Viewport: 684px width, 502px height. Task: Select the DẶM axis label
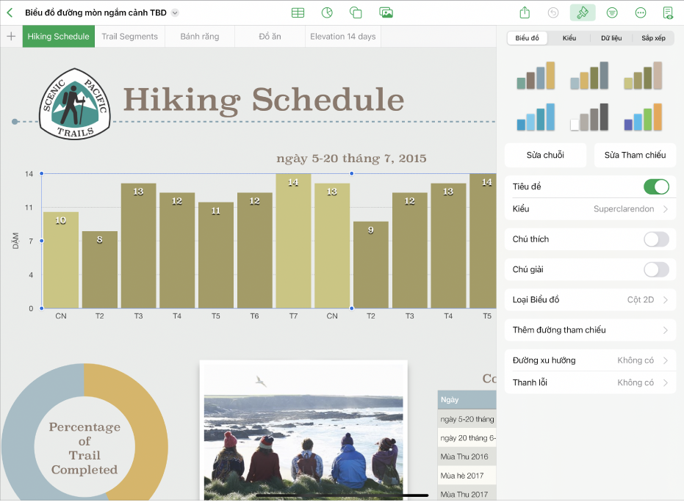(x=15, y=241)
